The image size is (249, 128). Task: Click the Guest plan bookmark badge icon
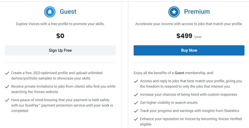[x=50, y=12]
